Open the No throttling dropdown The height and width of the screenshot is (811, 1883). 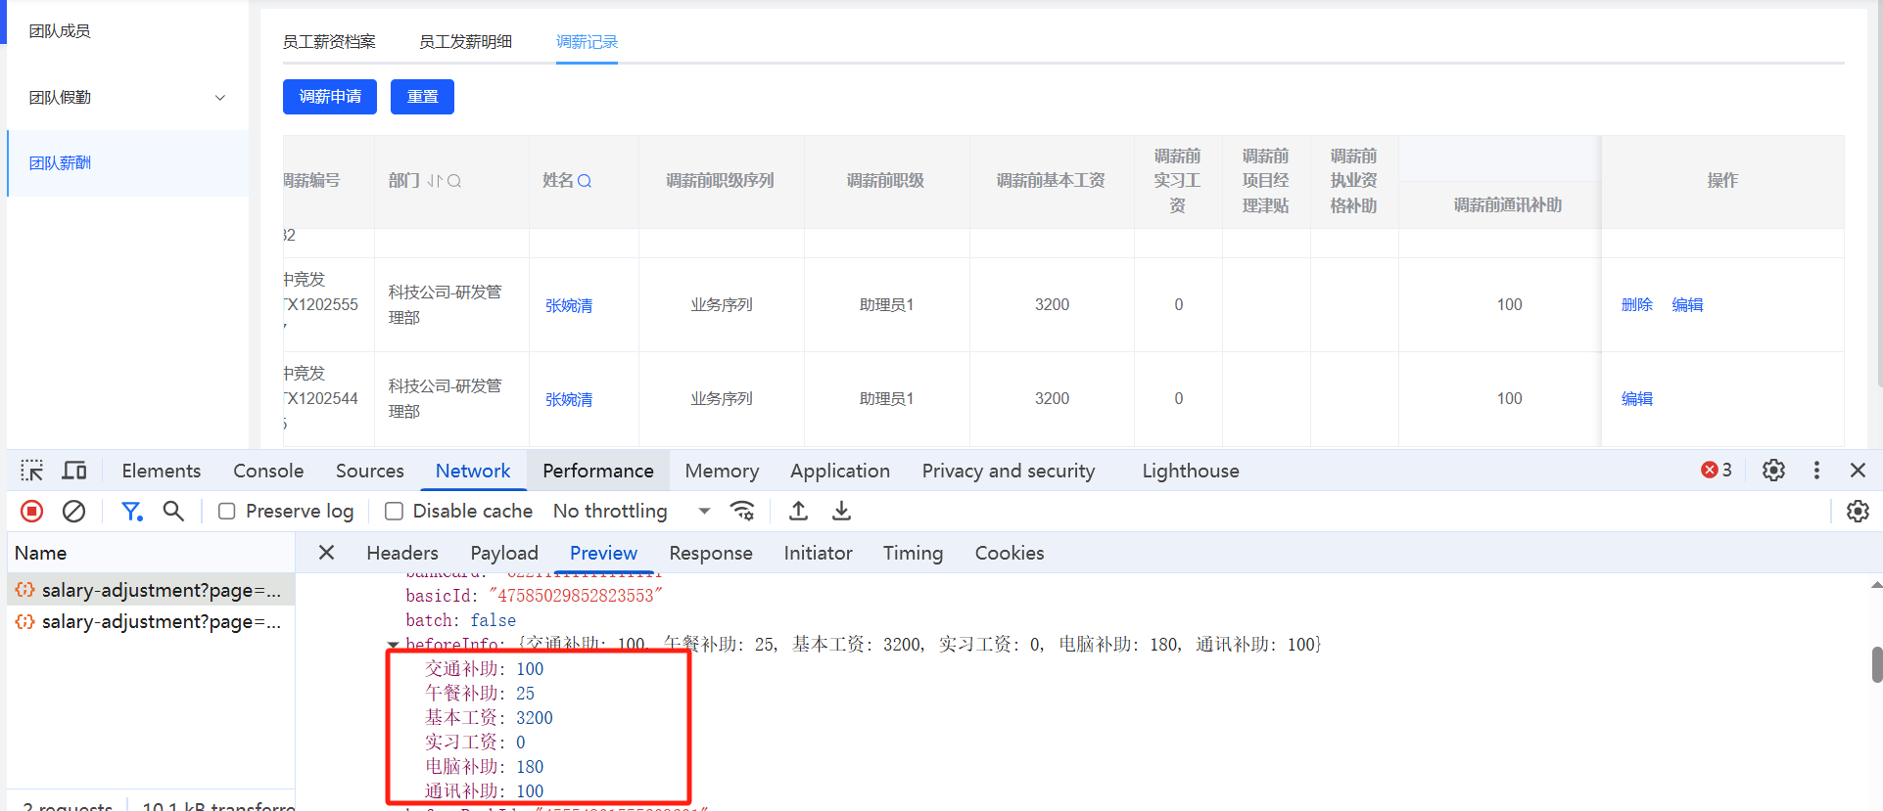(x=631, y=511)
